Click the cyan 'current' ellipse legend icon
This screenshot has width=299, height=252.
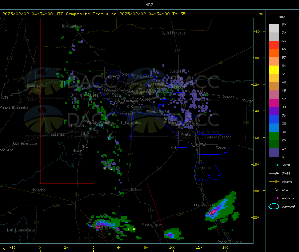274,206
